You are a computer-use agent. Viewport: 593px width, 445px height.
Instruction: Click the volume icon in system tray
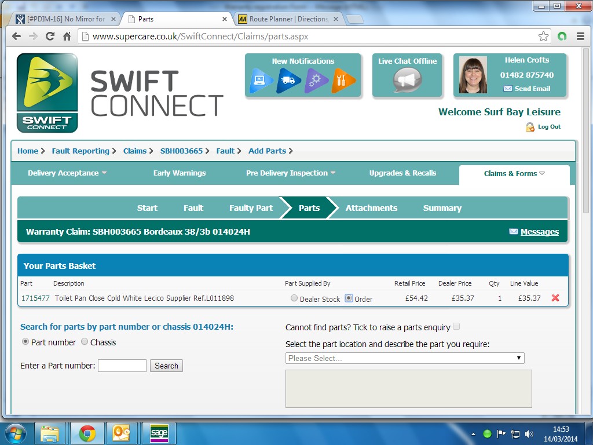[x=529, y=433]
